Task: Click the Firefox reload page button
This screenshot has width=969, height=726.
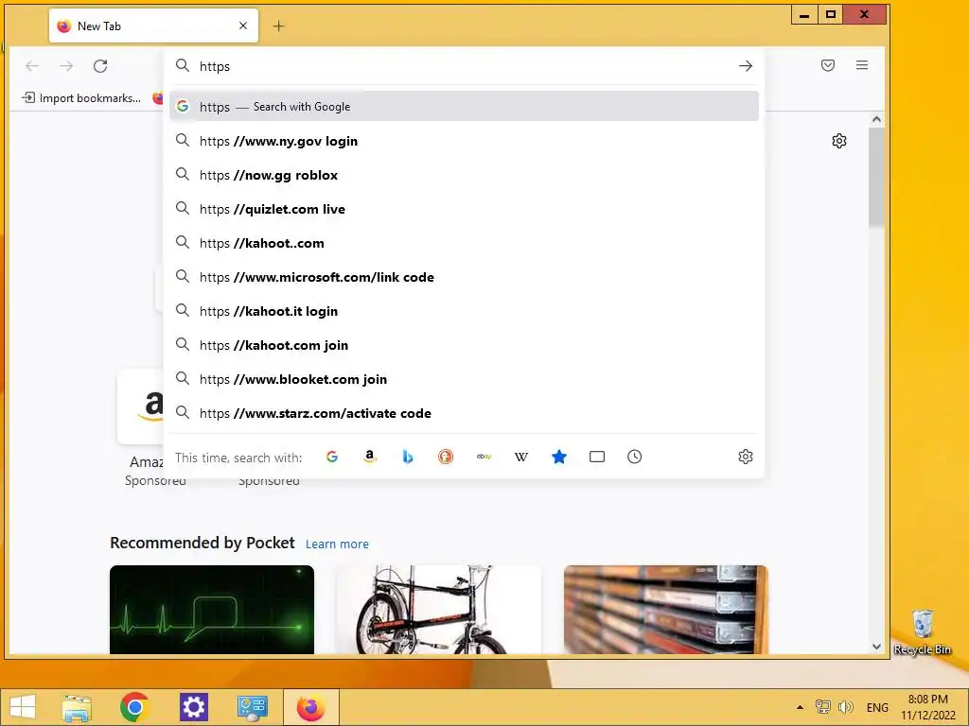Action: click(x=100, y=66)
